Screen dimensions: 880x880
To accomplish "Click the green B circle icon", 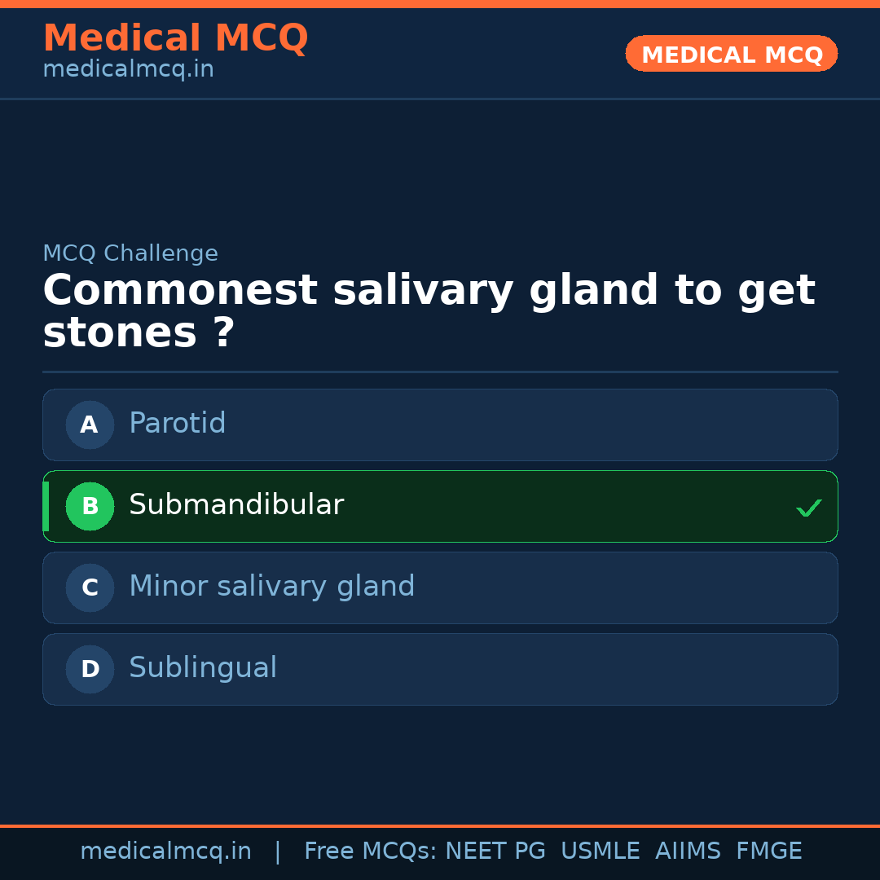I will coord(90,506).
